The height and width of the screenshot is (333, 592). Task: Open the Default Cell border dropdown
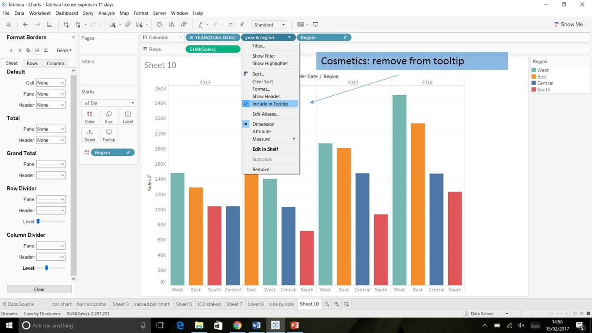click(x=51, y=83)
